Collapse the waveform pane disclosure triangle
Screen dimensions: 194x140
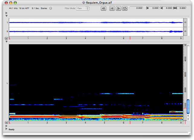6,16
